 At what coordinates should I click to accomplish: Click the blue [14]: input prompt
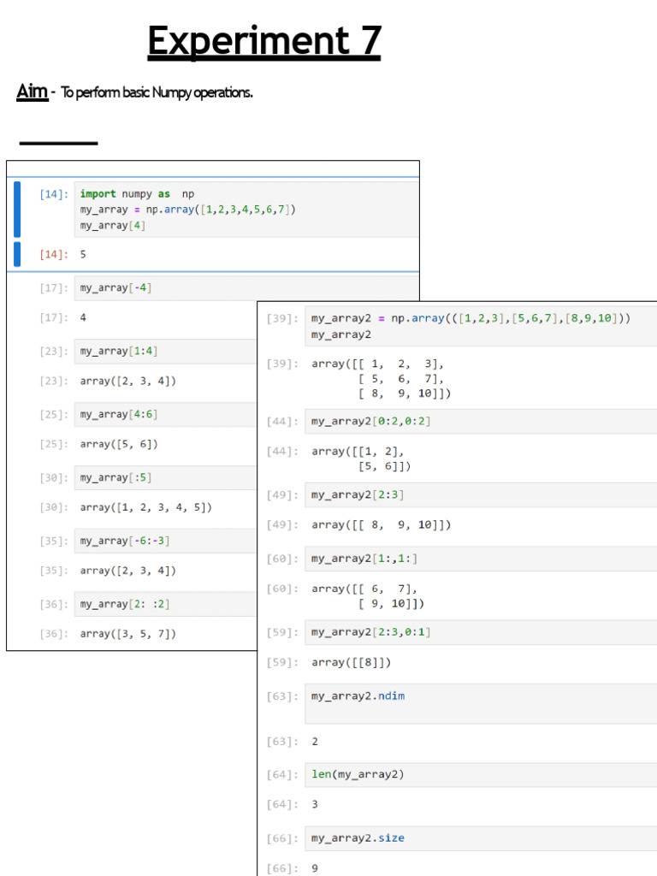coord(54,194)
